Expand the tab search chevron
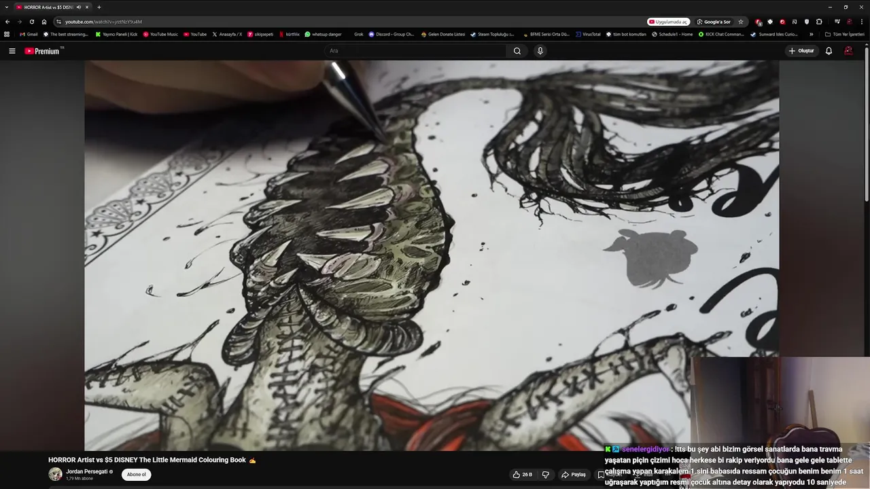The width and height of the screenshot is (870, 489). pos(7,7)
